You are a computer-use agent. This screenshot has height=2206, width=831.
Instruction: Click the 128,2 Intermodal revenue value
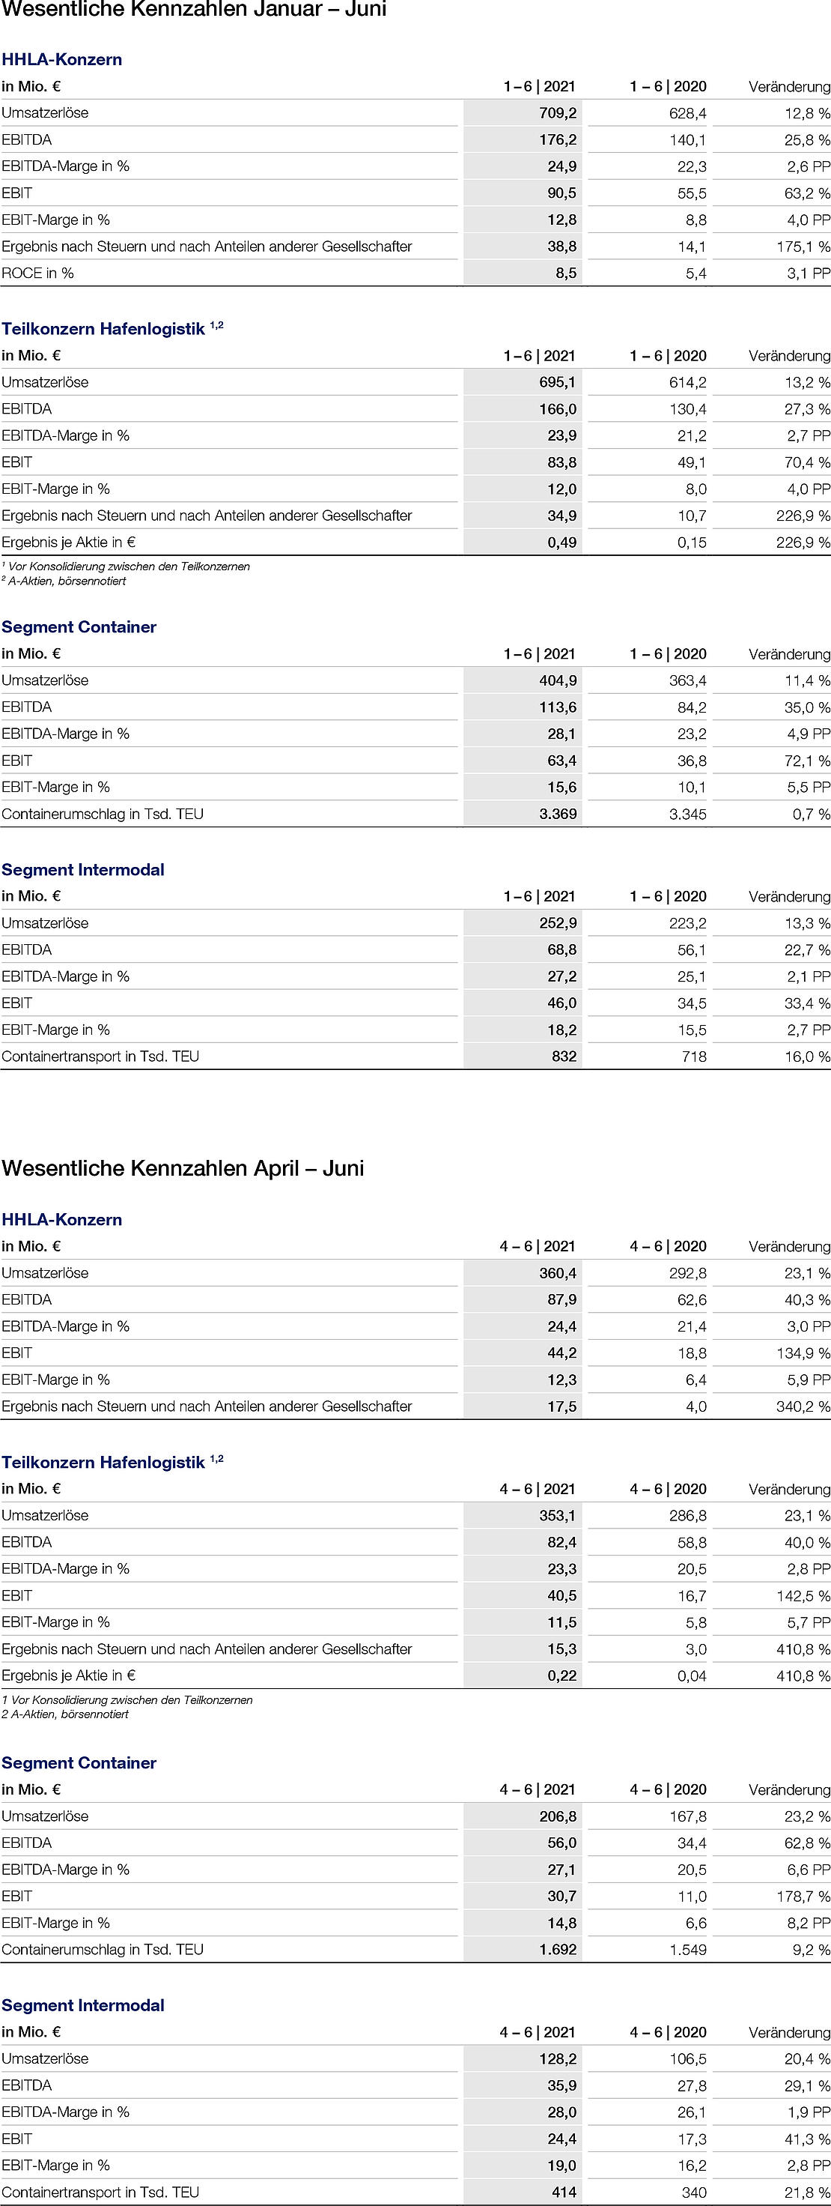coord(557,2058)
